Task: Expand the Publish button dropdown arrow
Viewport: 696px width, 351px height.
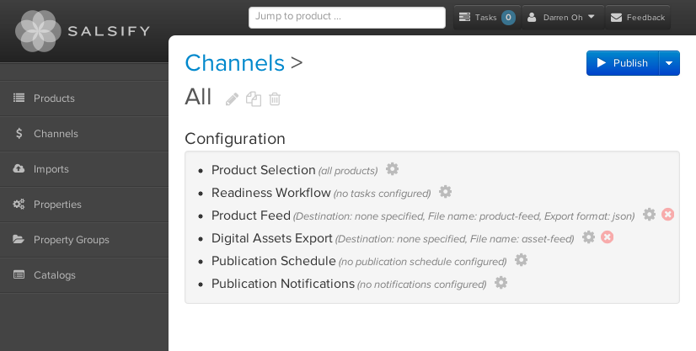Action: (669, 63)
